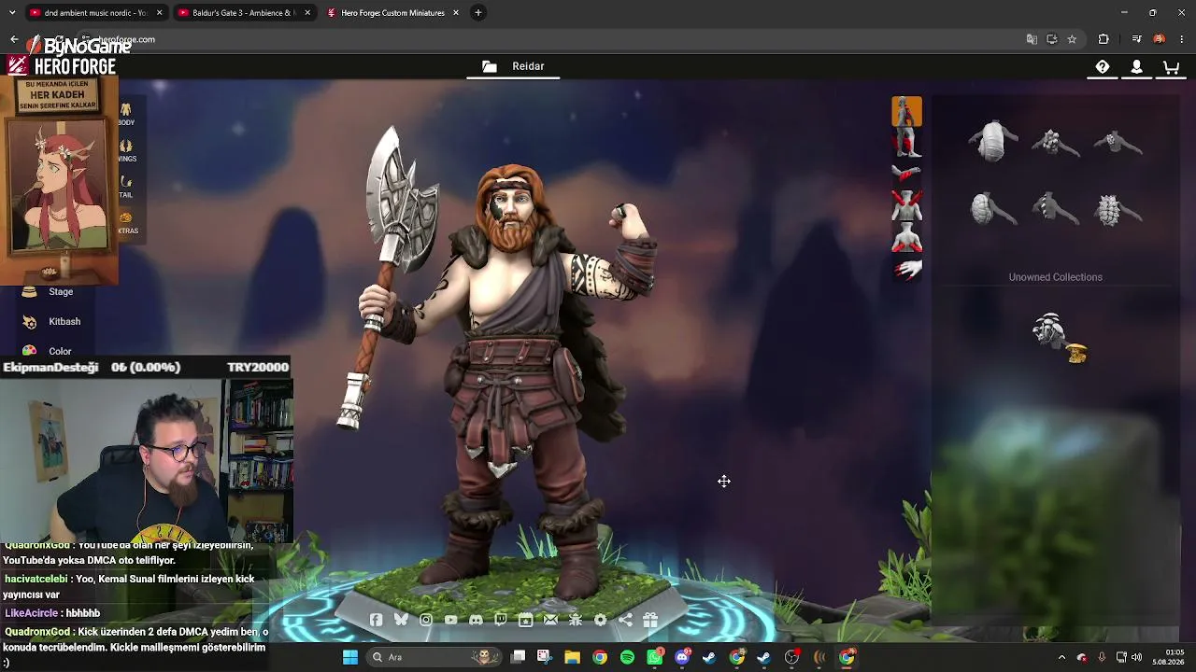Choose the spine ridge back option
Viewport: 1196px width, 672px height.
pyautogui.click(x=1055, y=209)
